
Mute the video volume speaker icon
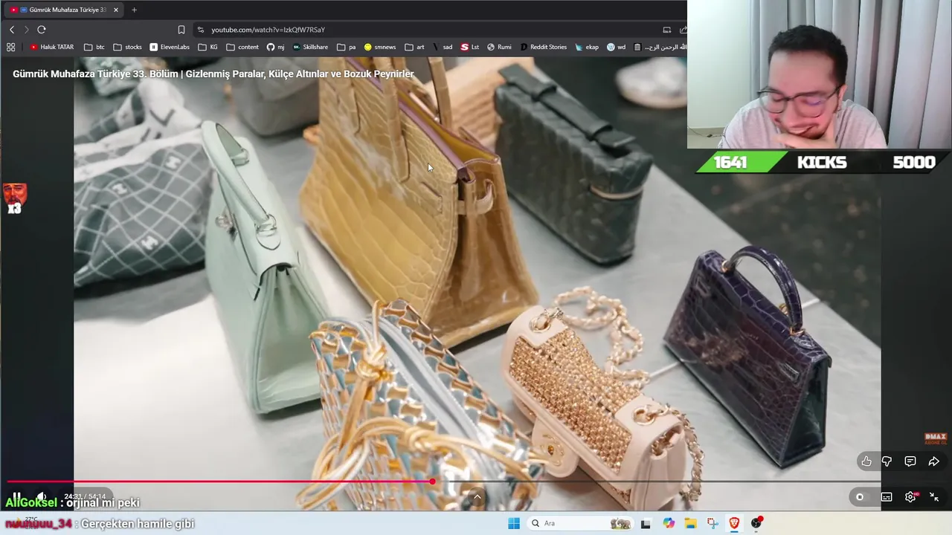pyautogui.click(x=42, y=496)
